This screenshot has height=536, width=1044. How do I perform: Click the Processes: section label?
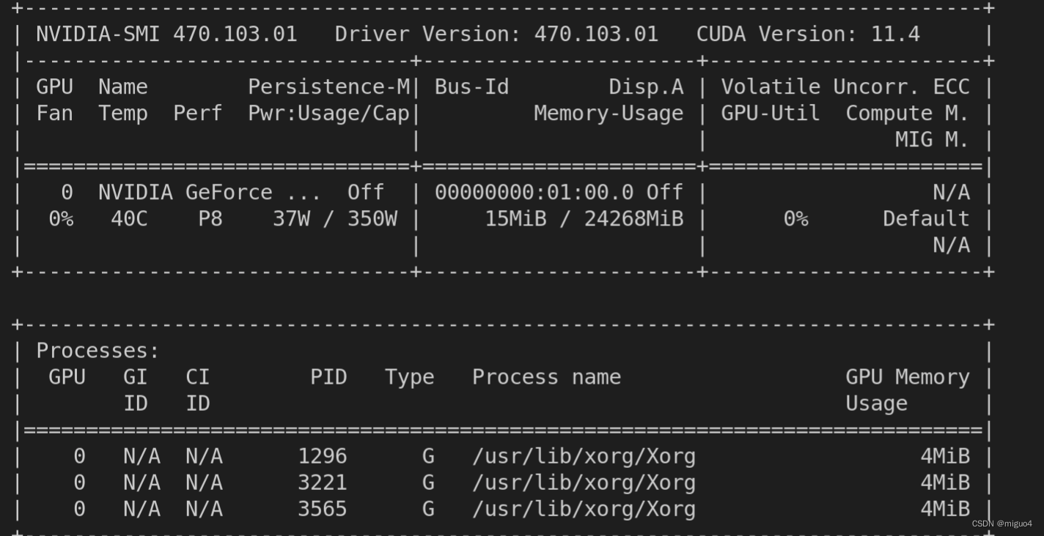[x=98, y=351]
